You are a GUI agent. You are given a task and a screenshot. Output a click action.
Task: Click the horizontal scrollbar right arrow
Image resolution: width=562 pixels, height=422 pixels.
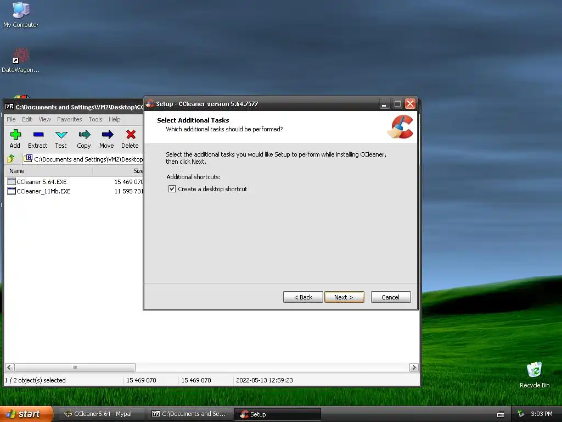[414, 368]
